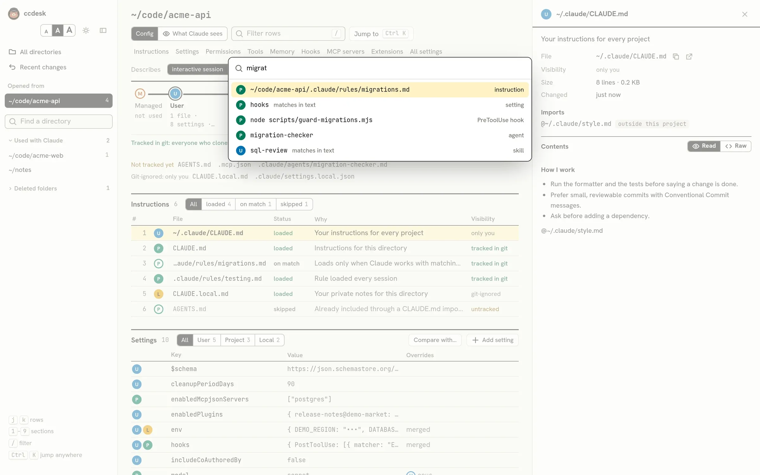Select sql-review skill result
Screen dimensions: 760x475
[380, 150]
